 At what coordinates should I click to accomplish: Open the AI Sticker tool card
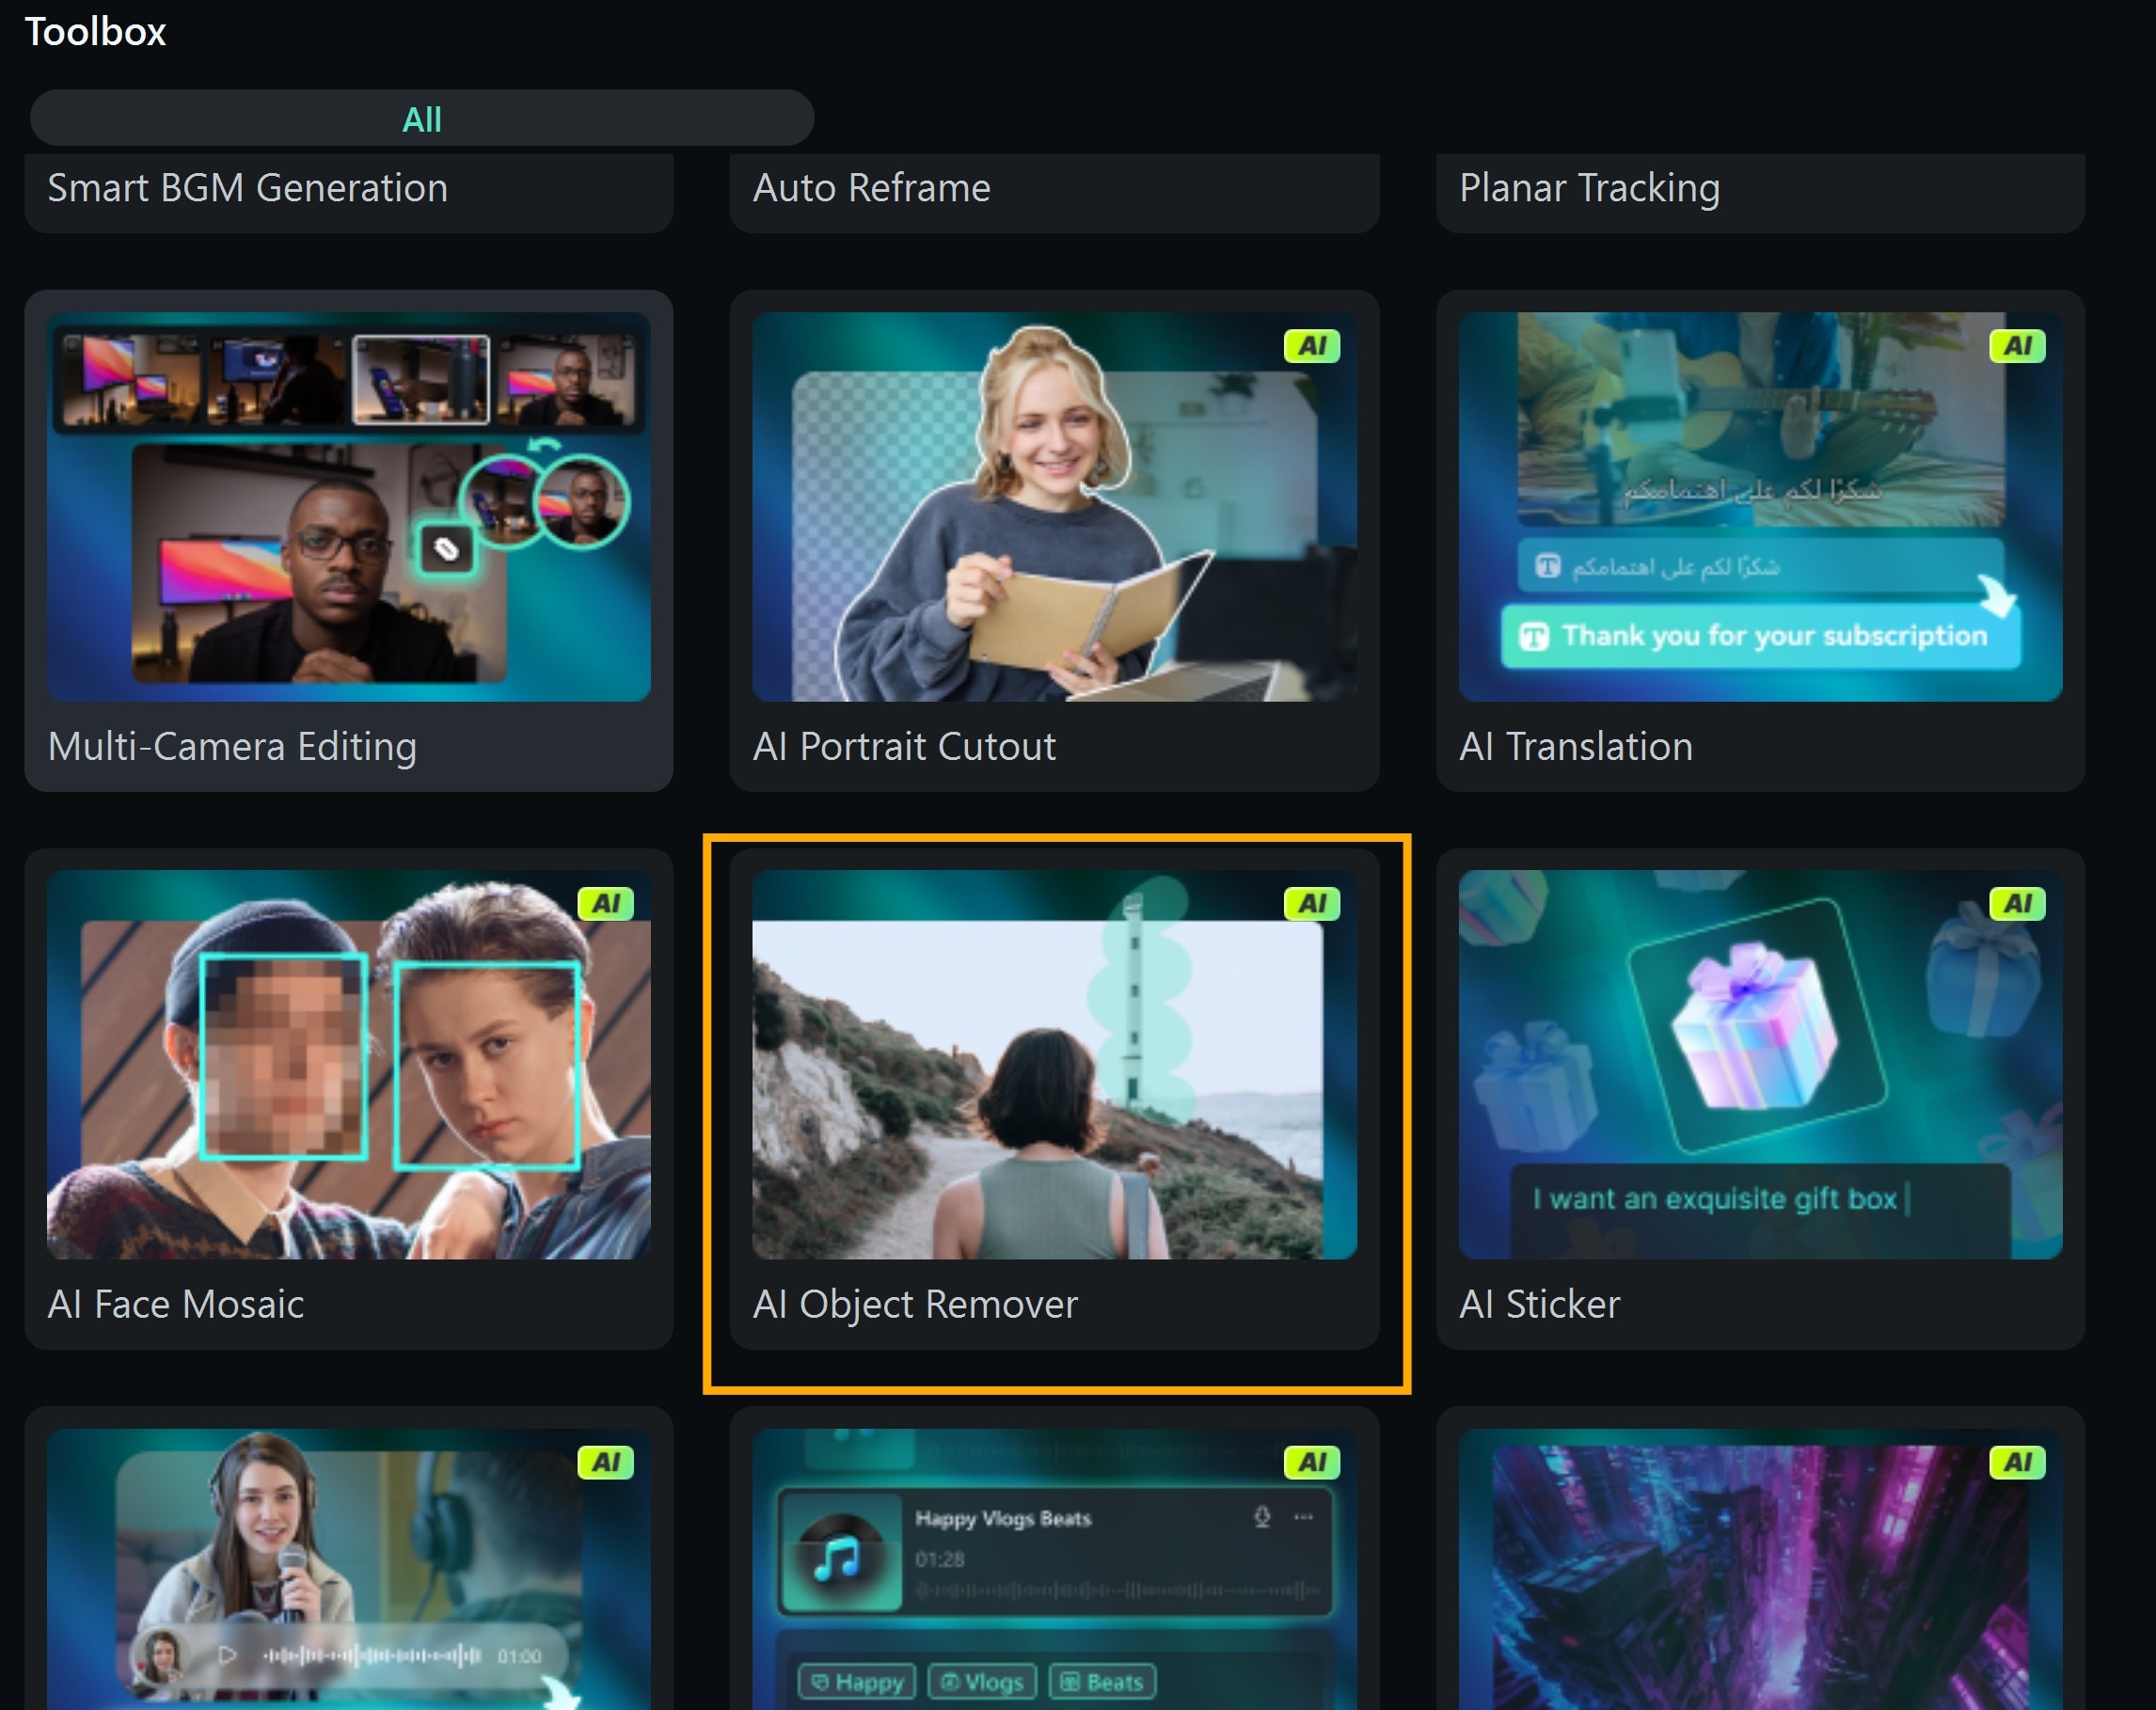(x=1759, y=1097)
